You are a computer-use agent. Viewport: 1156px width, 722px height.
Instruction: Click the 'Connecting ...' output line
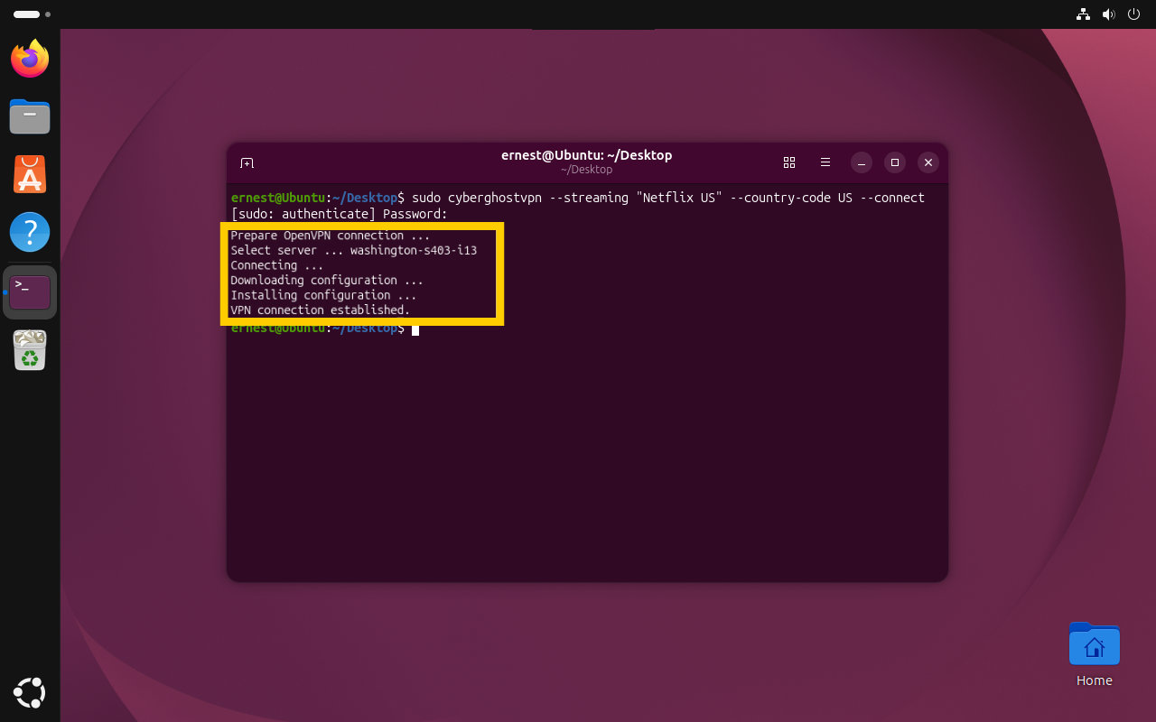(x=277, y=265)
